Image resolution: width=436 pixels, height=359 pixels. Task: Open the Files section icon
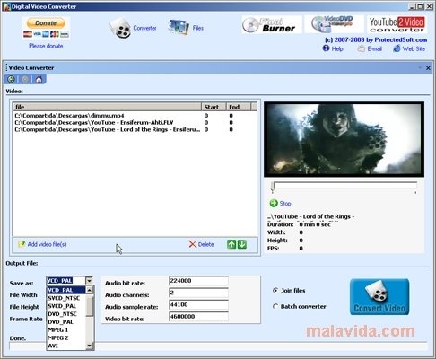click(179, 28)
